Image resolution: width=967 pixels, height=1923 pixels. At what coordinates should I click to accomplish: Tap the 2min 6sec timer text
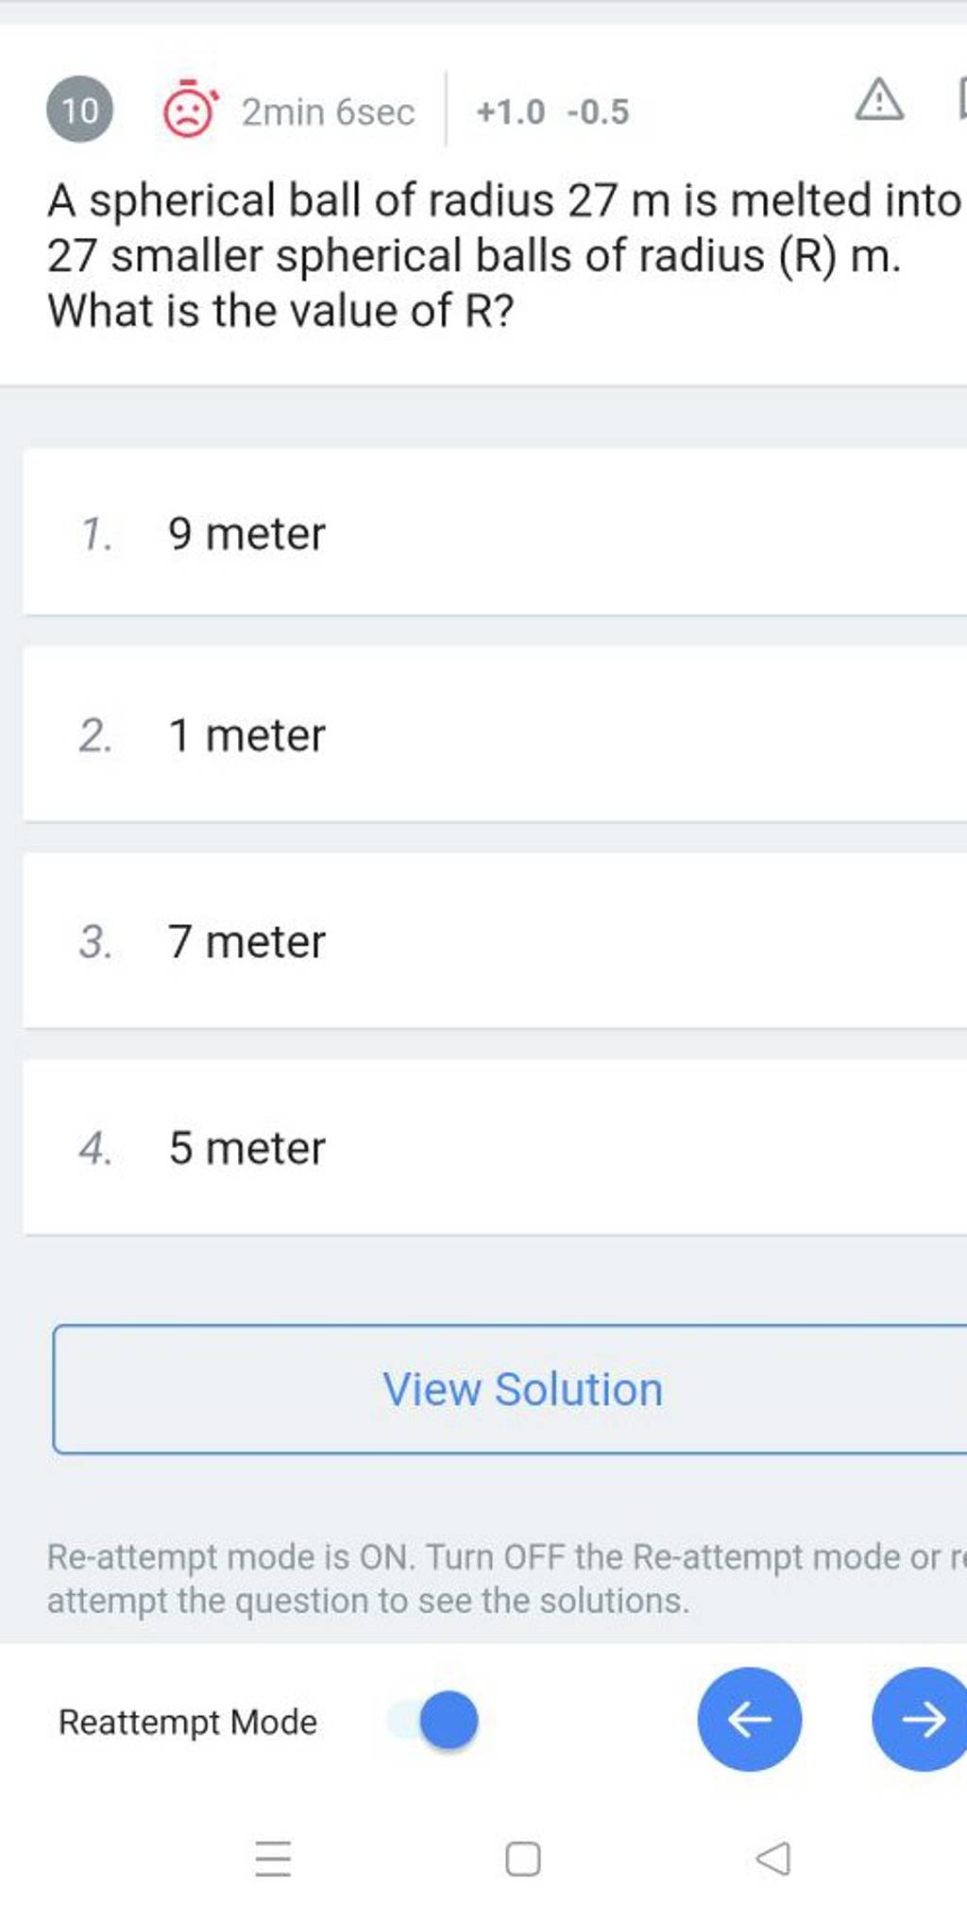(x=328, y=112)
